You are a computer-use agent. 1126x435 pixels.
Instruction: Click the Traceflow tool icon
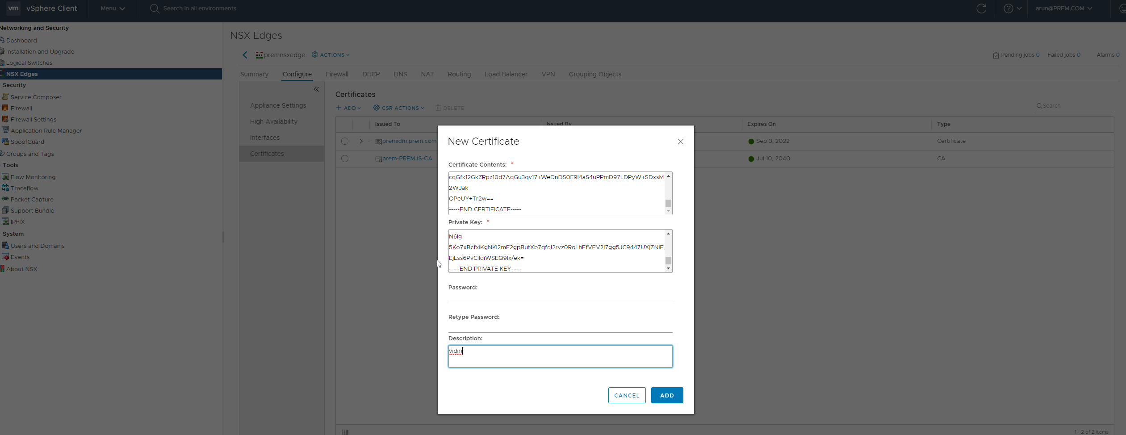pyautogui.click(x=5, y=188)
